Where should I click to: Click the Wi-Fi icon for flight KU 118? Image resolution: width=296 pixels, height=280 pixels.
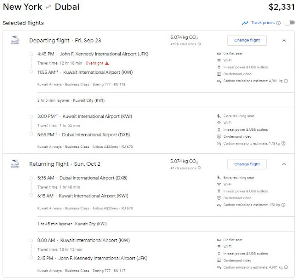pos(219,61)
